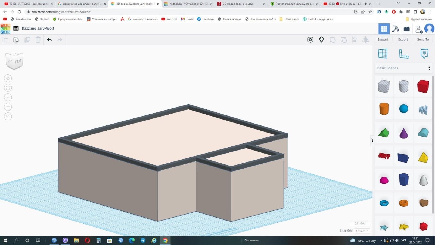Open the Ruler tool in the shapes panel
This screenshot has width=435, height=245.
click(x=403, y=54)
